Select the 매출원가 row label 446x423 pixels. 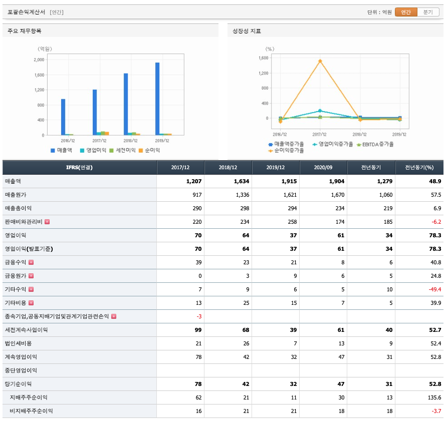[x=16, y=195]
